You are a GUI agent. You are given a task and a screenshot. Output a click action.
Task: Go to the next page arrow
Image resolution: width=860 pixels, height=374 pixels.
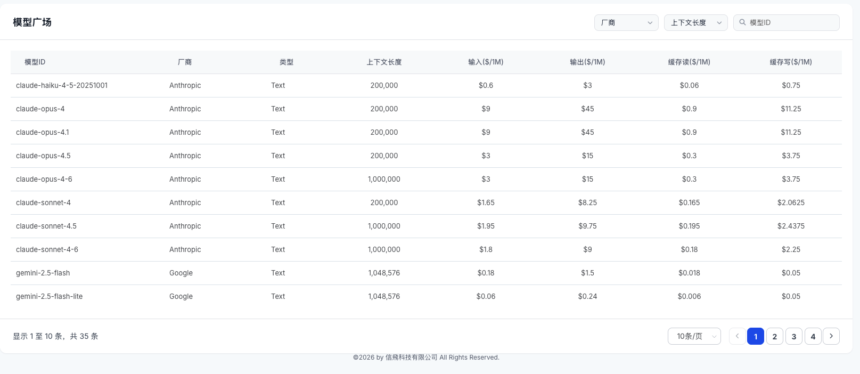tap(831, 336)
